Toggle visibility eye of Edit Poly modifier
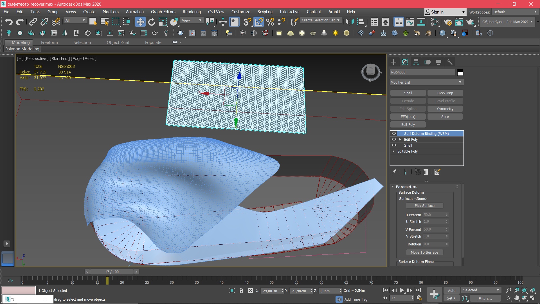The width and height of the screenshot is (540, 304). coord(394,139)
